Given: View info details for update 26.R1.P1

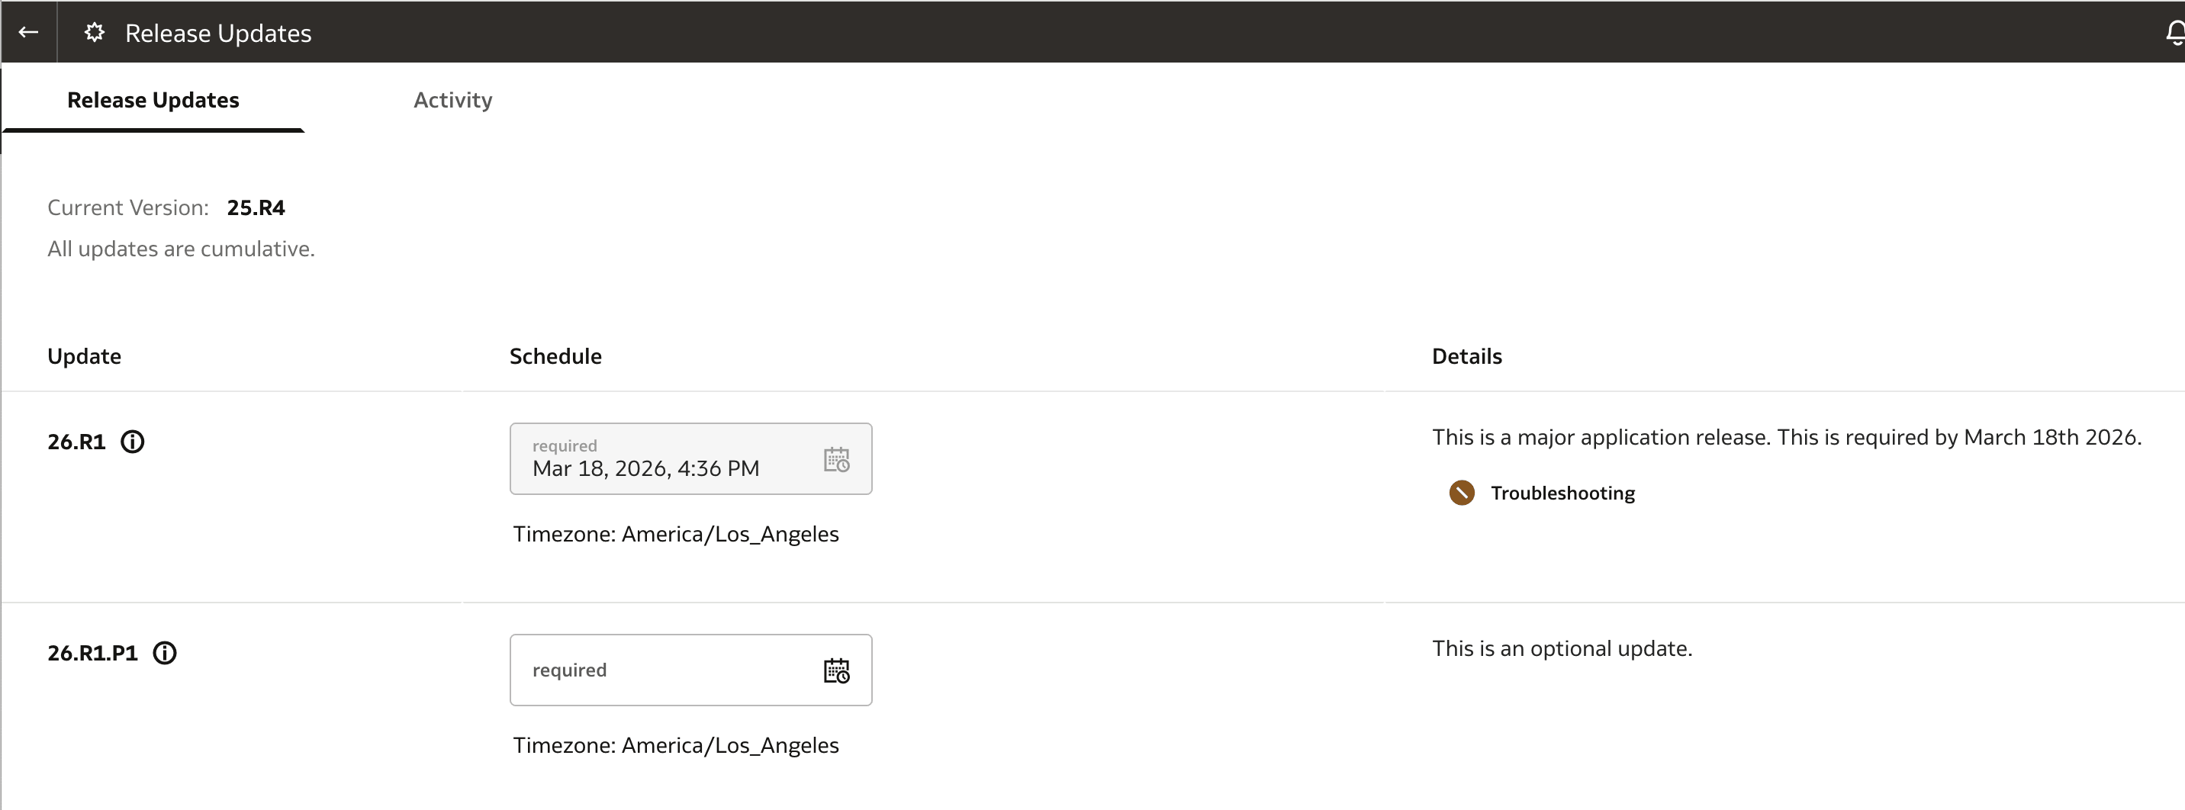Looking at the screenshot, I should 165,652.
